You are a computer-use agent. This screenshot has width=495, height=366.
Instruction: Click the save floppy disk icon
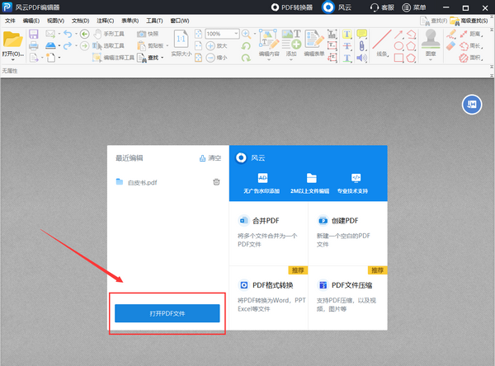(x=34, y=34)
